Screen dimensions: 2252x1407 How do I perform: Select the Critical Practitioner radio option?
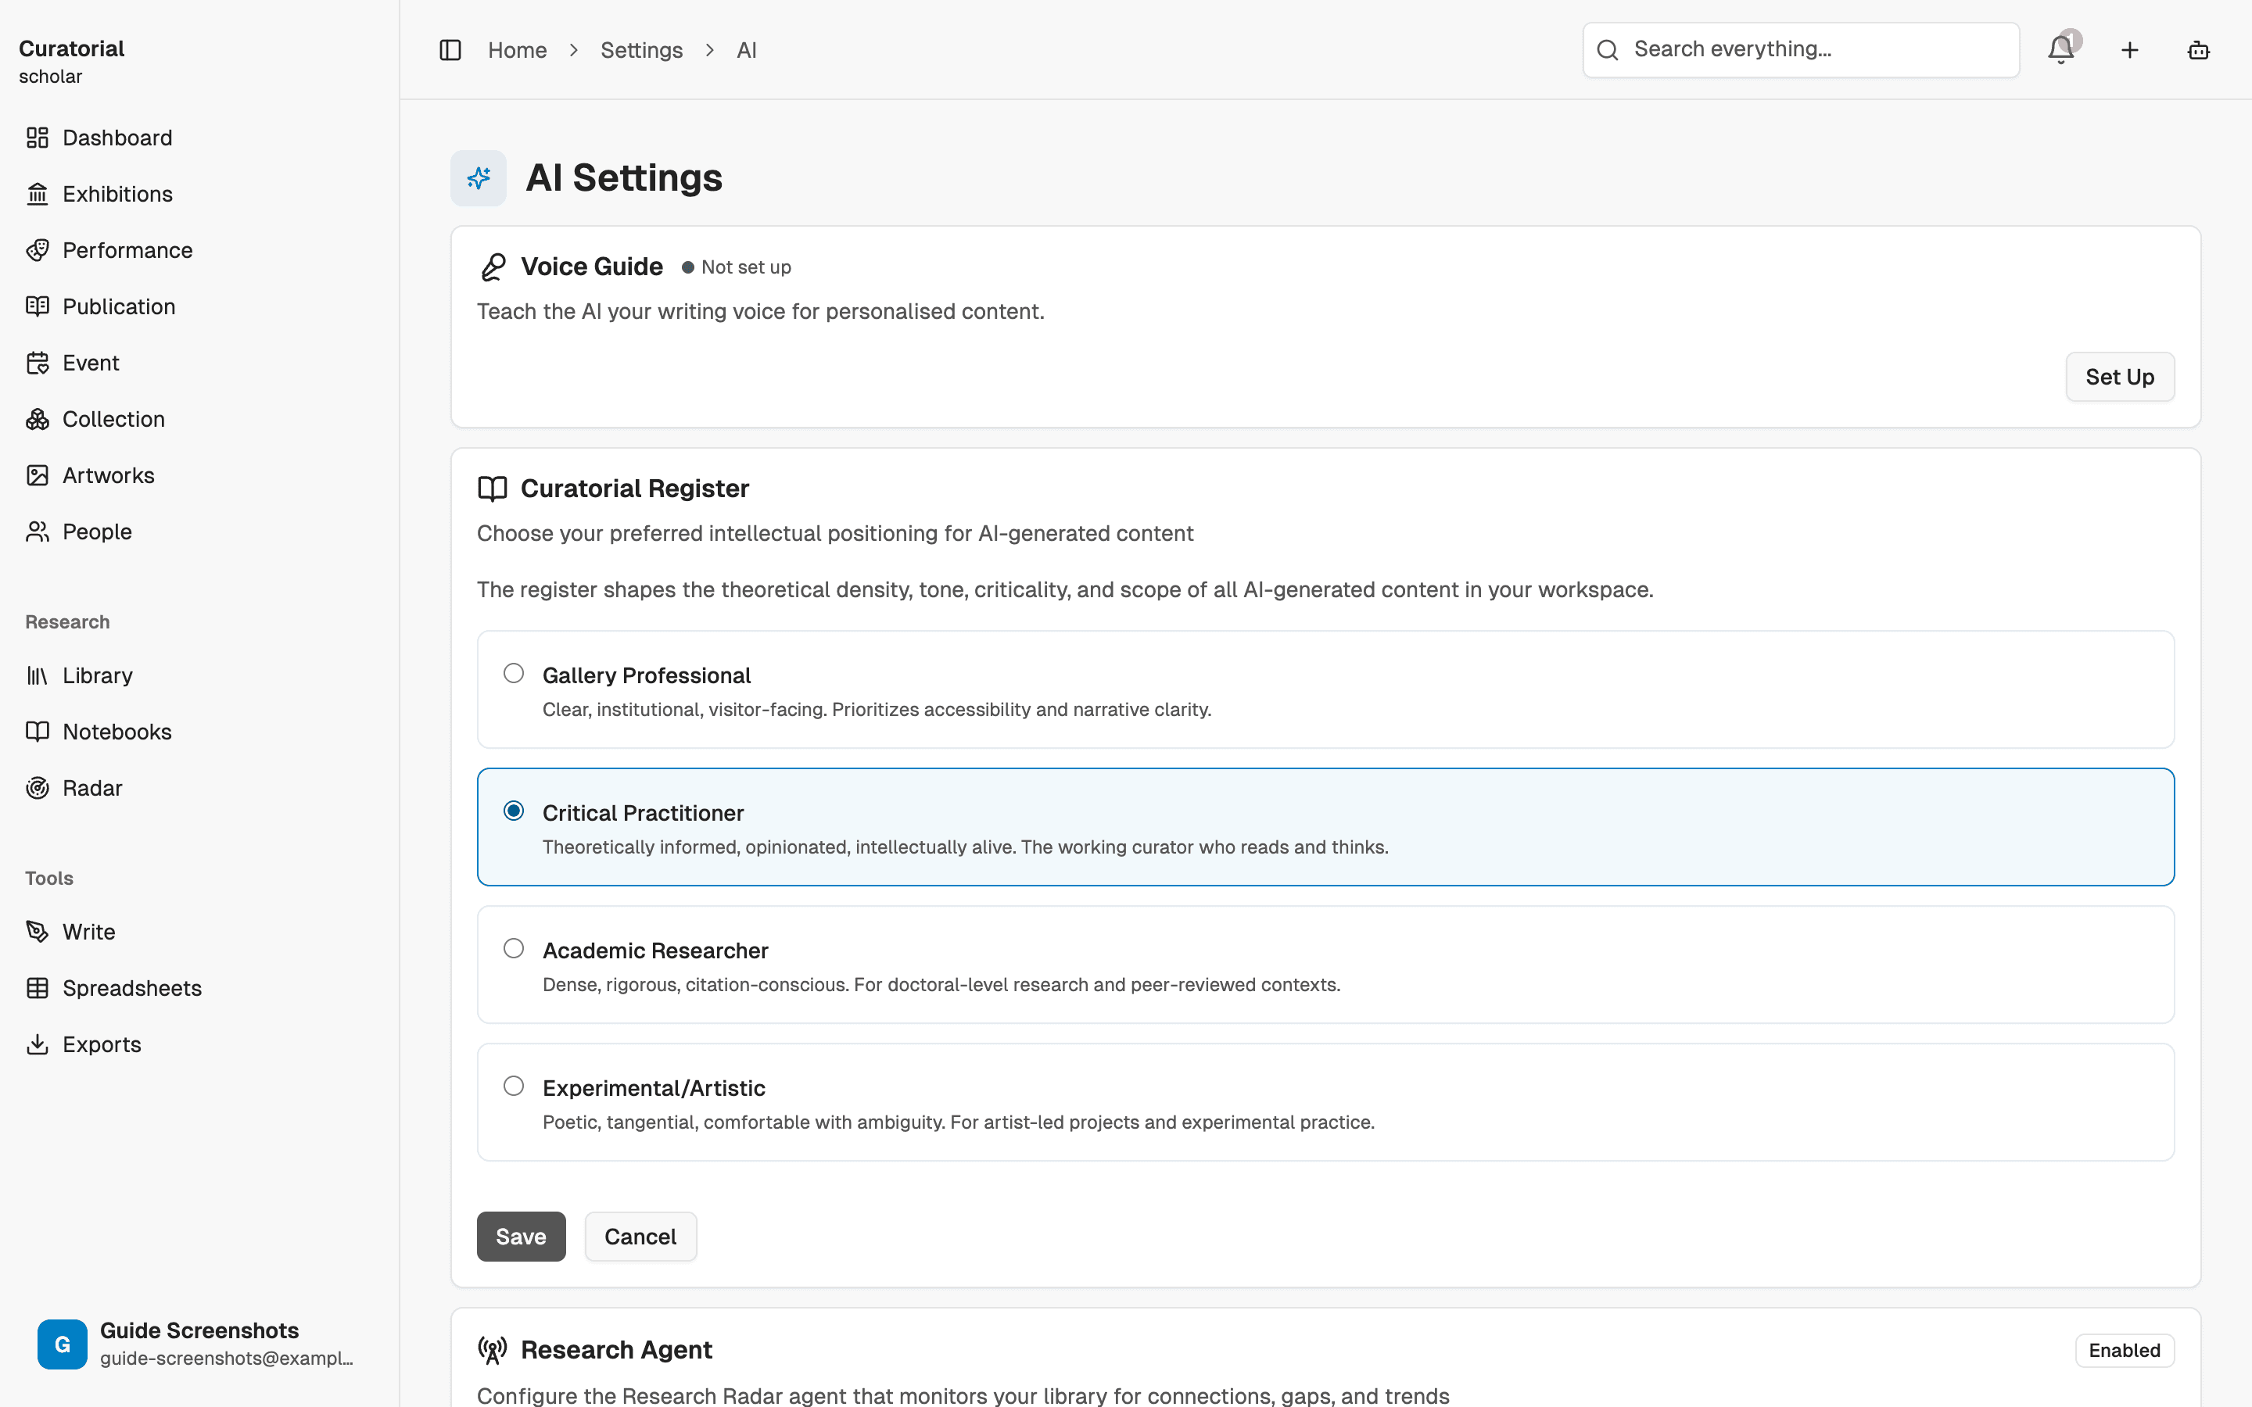pyautogui.click(x=514, y=811)
